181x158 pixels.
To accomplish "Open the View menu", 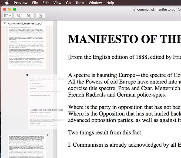I will tap(57, 3).
